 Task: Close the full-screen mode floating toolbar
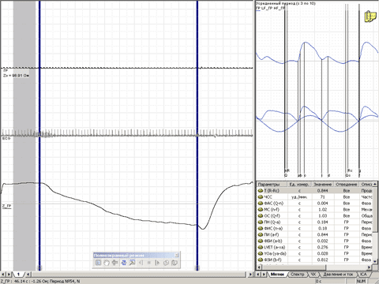pyautogui.click(x=177, y=255)
